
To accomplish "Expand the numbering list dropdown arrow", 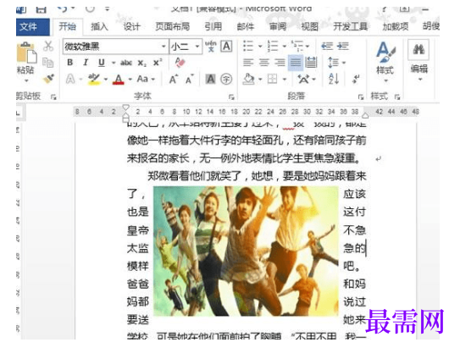I will pyautogui.click(x=285, y=47).
